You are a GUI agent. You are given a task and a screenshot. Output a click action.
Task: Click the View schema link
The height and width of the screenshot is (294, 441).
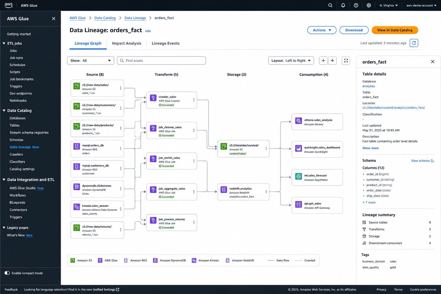[423, 161]
